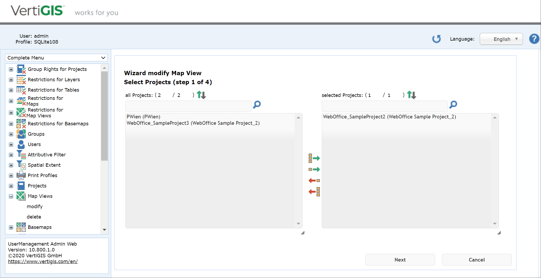Click the move-all-right green arrow icon

pyautogui.click(x=314, y=158)
